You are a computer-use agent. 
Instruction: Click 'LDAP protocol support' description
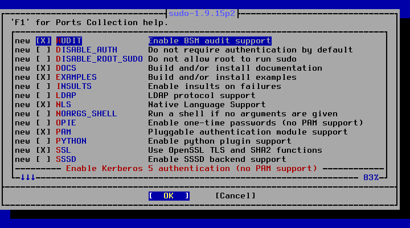click(202, 96)
